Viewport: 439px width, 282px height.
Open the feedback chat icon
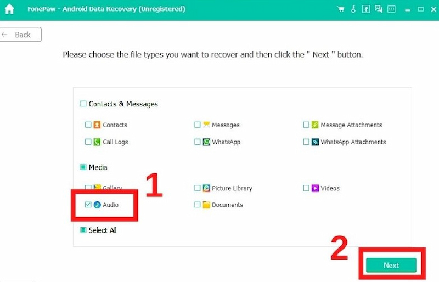(x=379, y=9)
